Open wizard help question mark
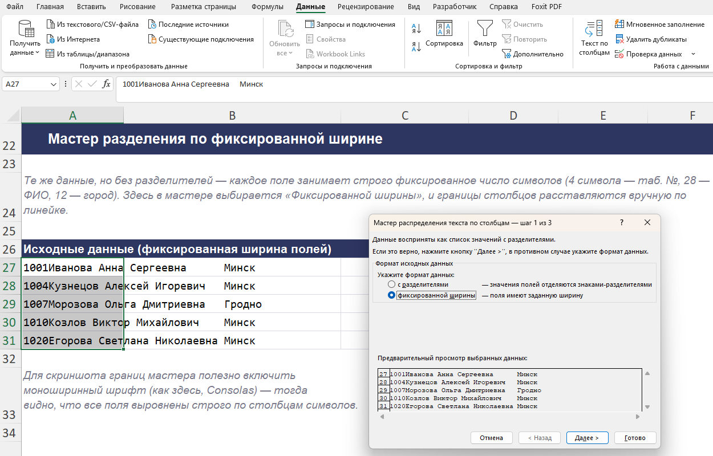 (x=622, y=222)
